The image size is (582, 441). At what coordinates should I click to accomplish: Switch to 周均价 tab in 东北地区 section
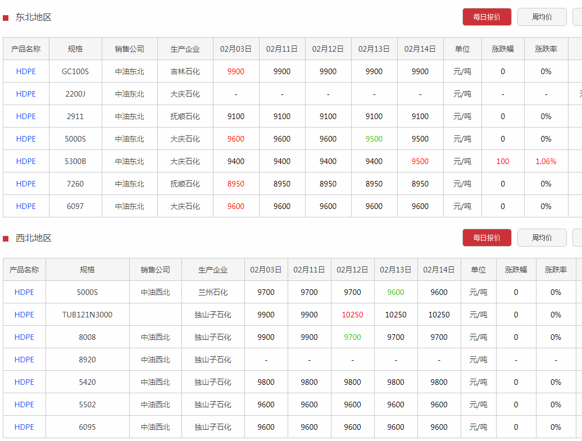[542, 17]
